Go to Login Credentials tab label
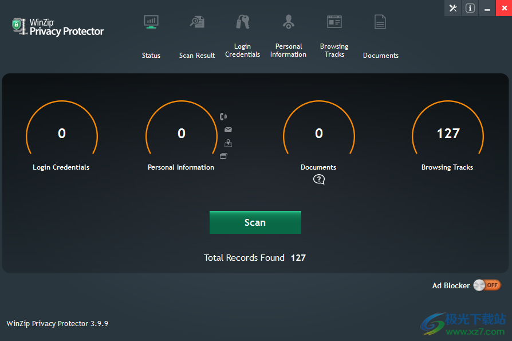This screenshot has height=341, width=512. [x=243, y=50]
